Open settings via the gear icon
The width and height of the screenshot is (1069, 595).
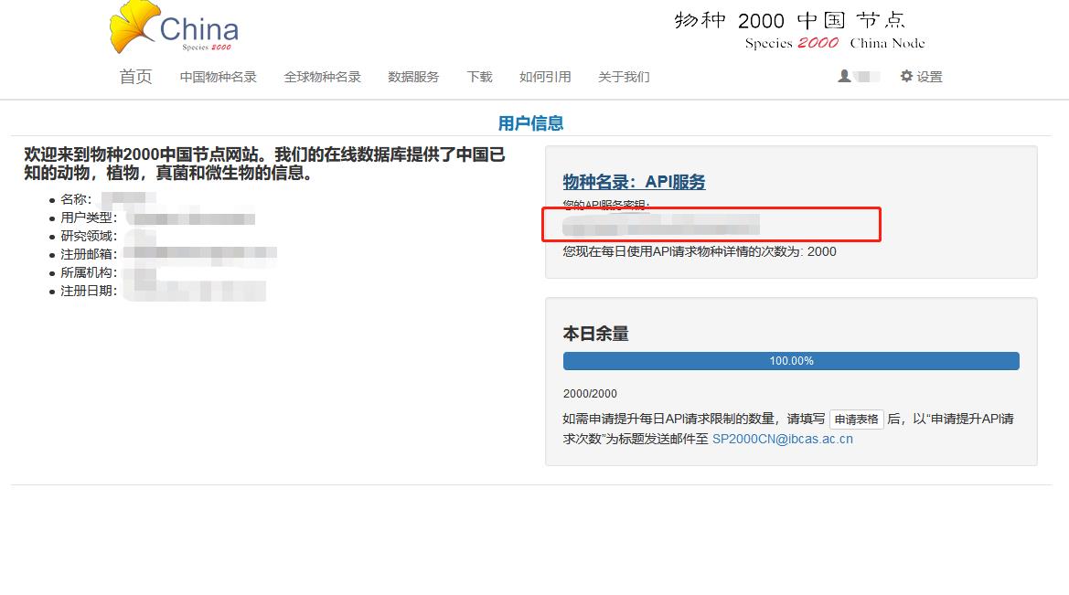coord(906,77)
